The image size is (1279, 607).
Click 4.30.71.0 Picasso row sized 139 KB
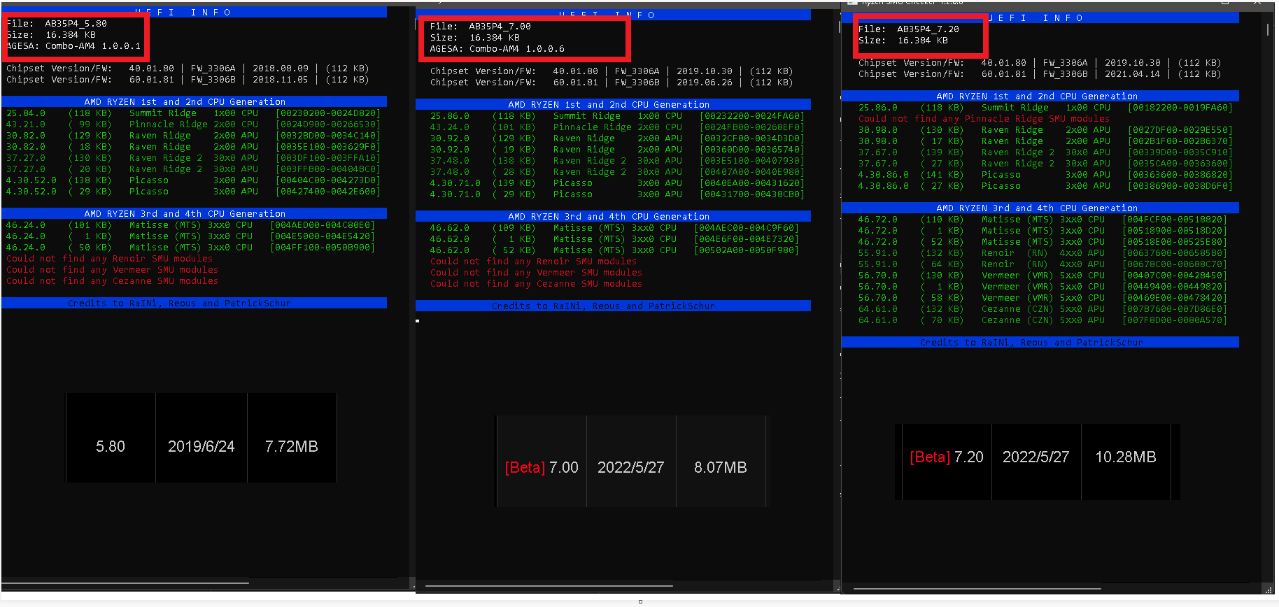[x=617, y=183]
